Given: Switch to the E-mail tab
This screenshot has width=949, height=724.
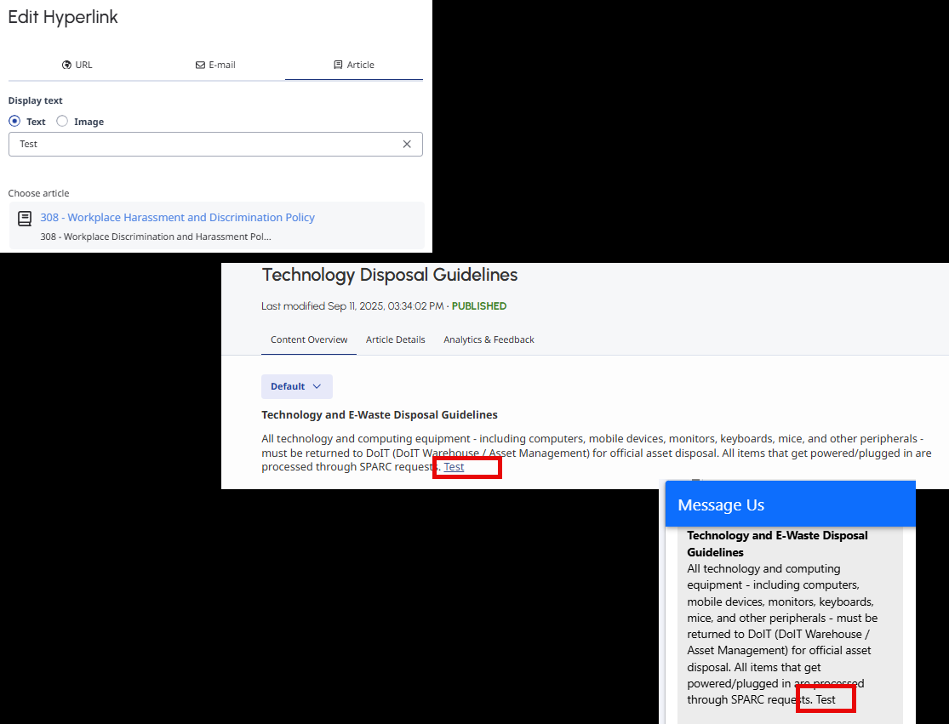Looking at the screenshot, I should tap(215, 65).
